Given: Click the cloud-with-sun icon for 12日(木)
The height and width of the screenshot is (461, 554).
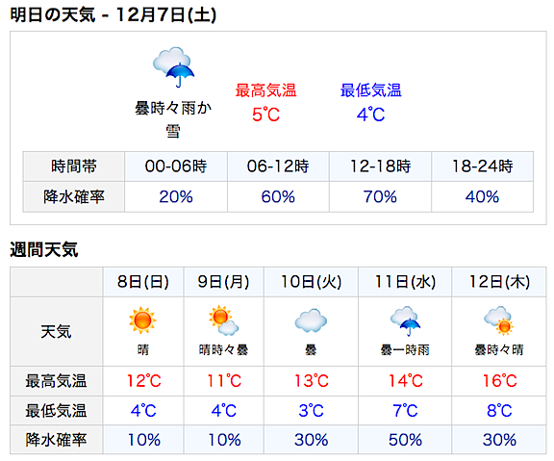Looking at the screenshot, I should pos(499,320).
